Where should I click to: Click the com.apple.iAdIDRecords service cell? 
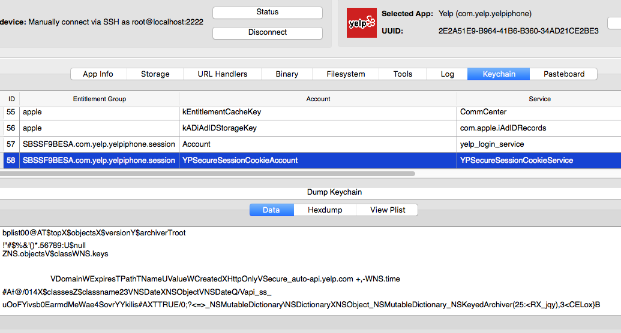(539, 128)
